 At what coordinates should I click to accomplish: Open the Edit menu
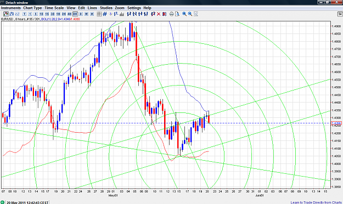(81, 8)
